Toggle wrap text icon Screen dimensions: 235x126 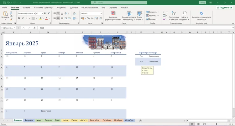[x=74, y=13]
